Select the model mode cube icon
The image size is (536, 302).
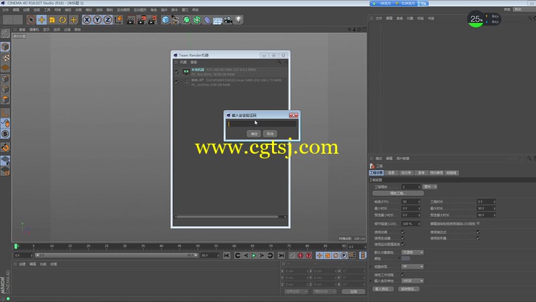click(x=5, y=46)
